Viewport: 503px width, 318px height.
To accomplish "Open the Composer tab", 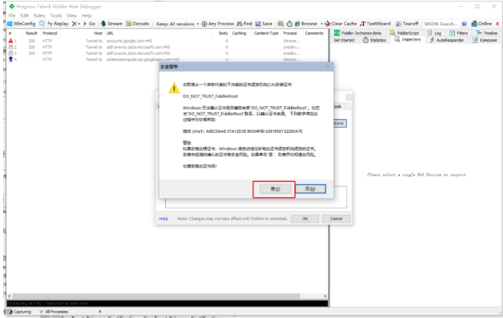I will pyautogui.click(x=485, y=40).
